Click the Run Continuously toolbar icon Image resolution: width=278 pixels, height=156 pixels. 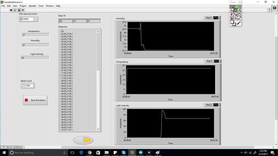point(15,10)
